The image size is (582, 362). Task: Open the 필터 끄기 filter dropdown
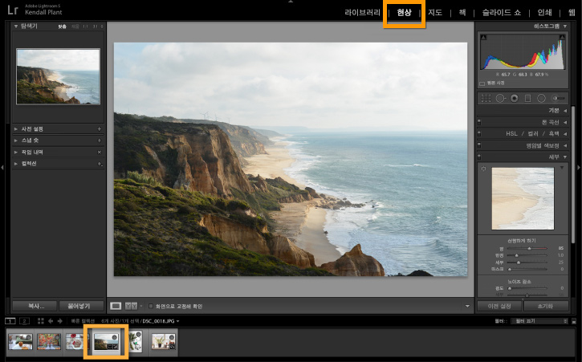539,321
